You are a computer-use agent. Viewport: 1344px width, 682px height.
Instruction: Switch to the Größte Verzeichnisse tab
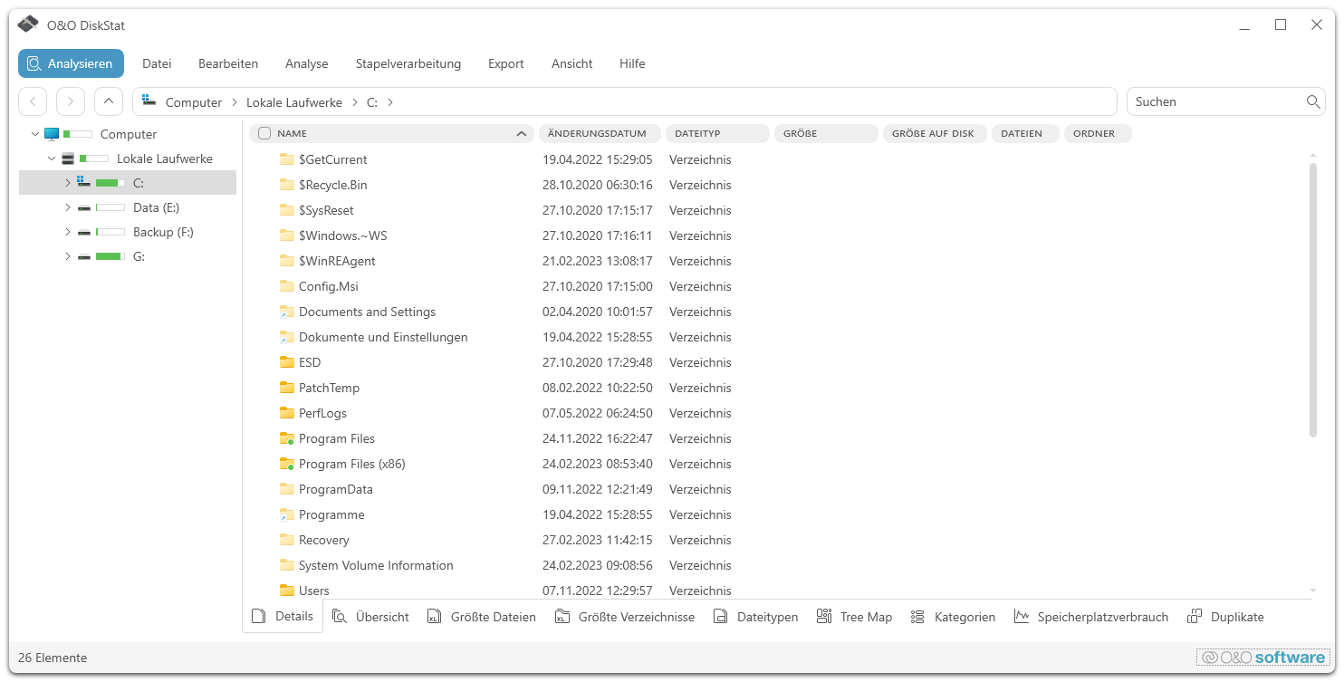click(625, 617)
